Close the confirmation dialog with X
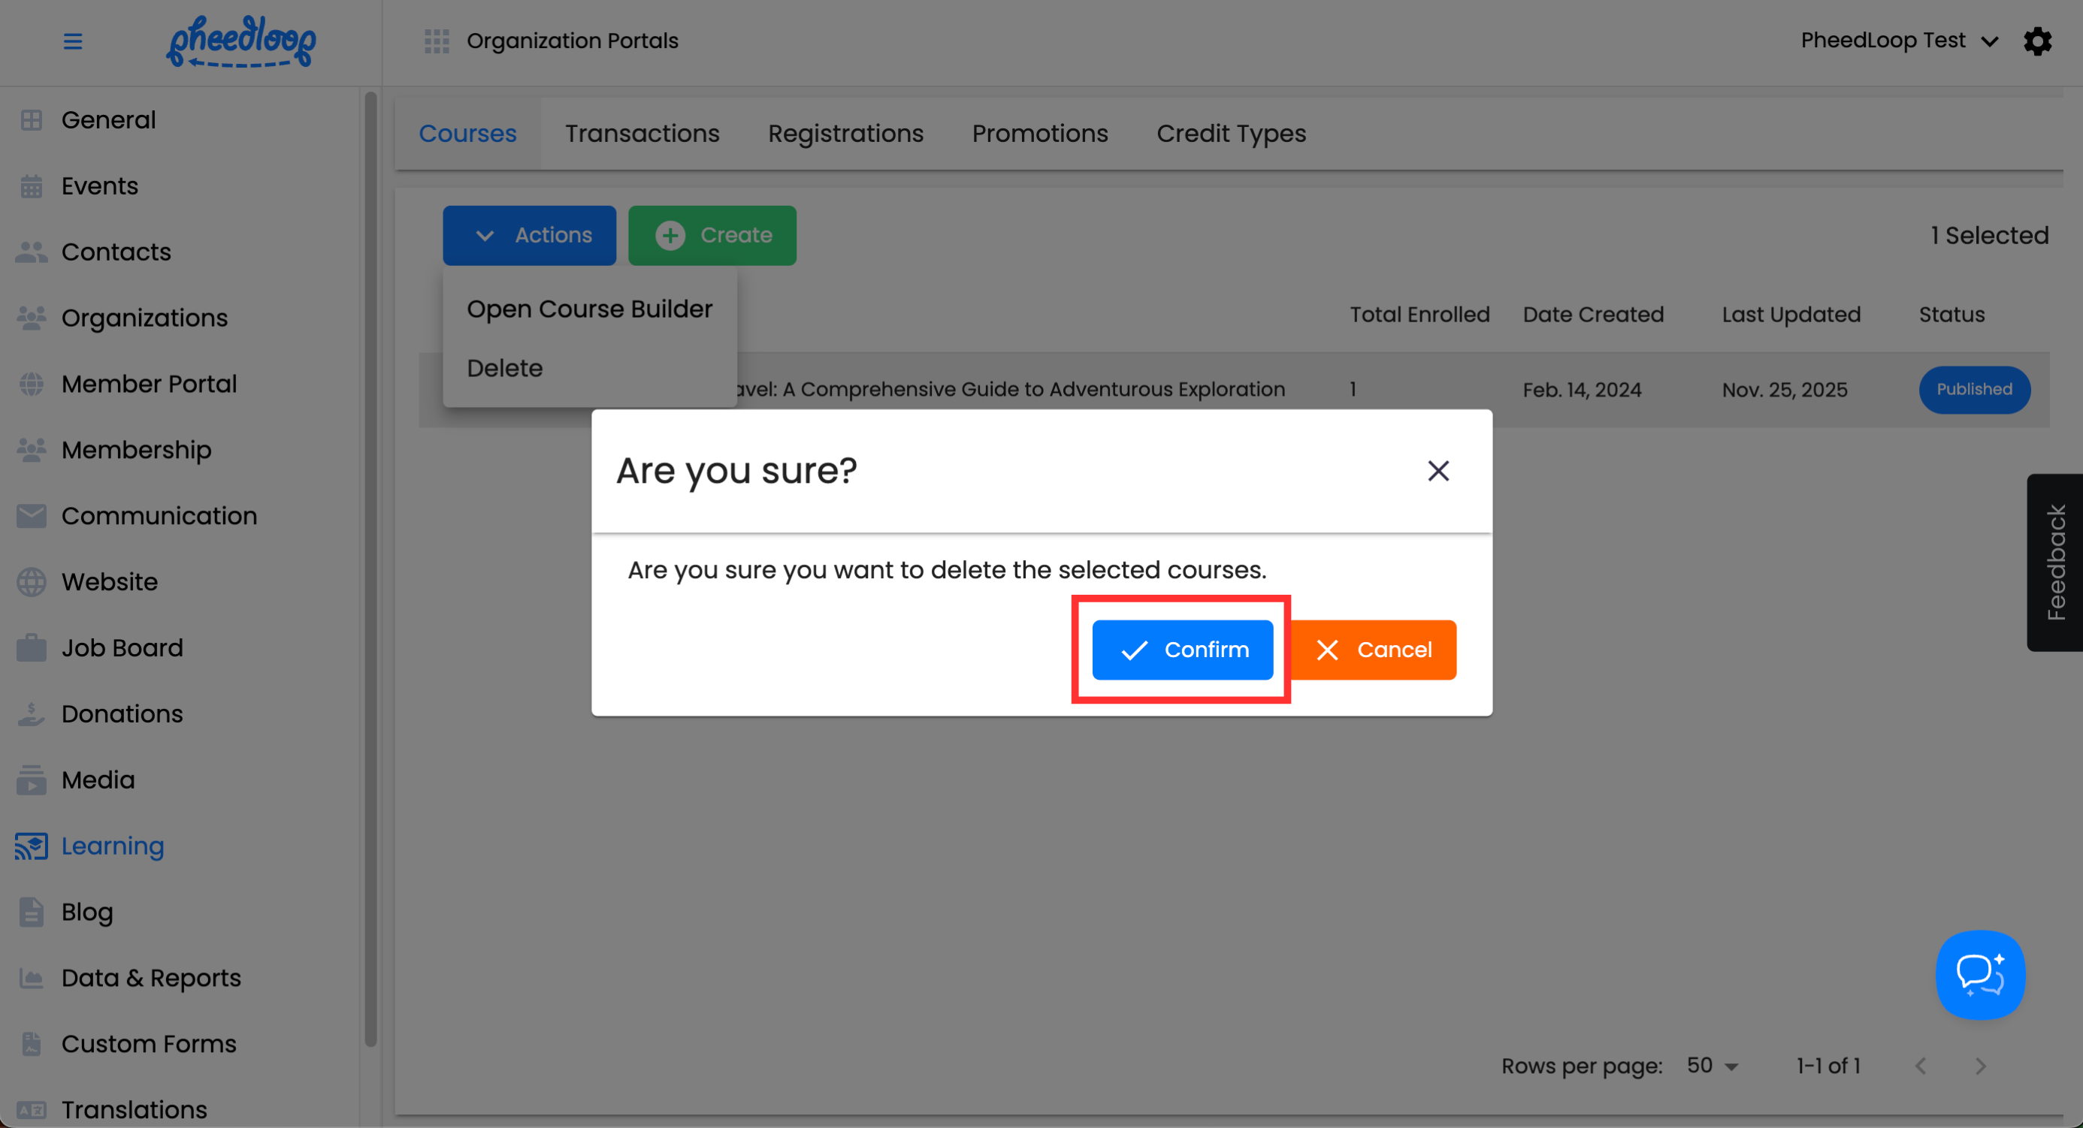Image resolution: width=2083 pixels, height=1128 pixels. pyautogui.click(x=1438, y=471)
